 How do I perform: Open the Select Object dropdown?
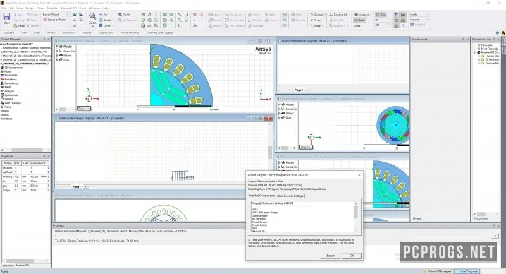point(56,15)
